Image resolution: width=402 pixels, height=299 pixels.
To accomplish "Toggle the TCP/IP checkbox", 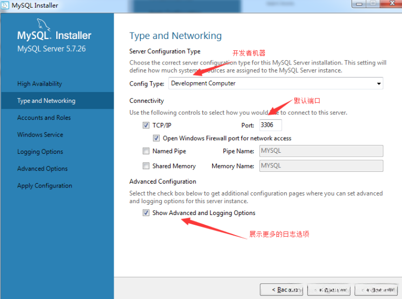I will click(x=146, y=125).
